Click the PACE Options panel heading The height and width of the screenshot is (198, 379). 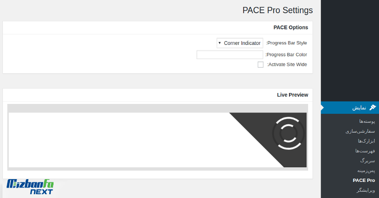tap(290, 27)
